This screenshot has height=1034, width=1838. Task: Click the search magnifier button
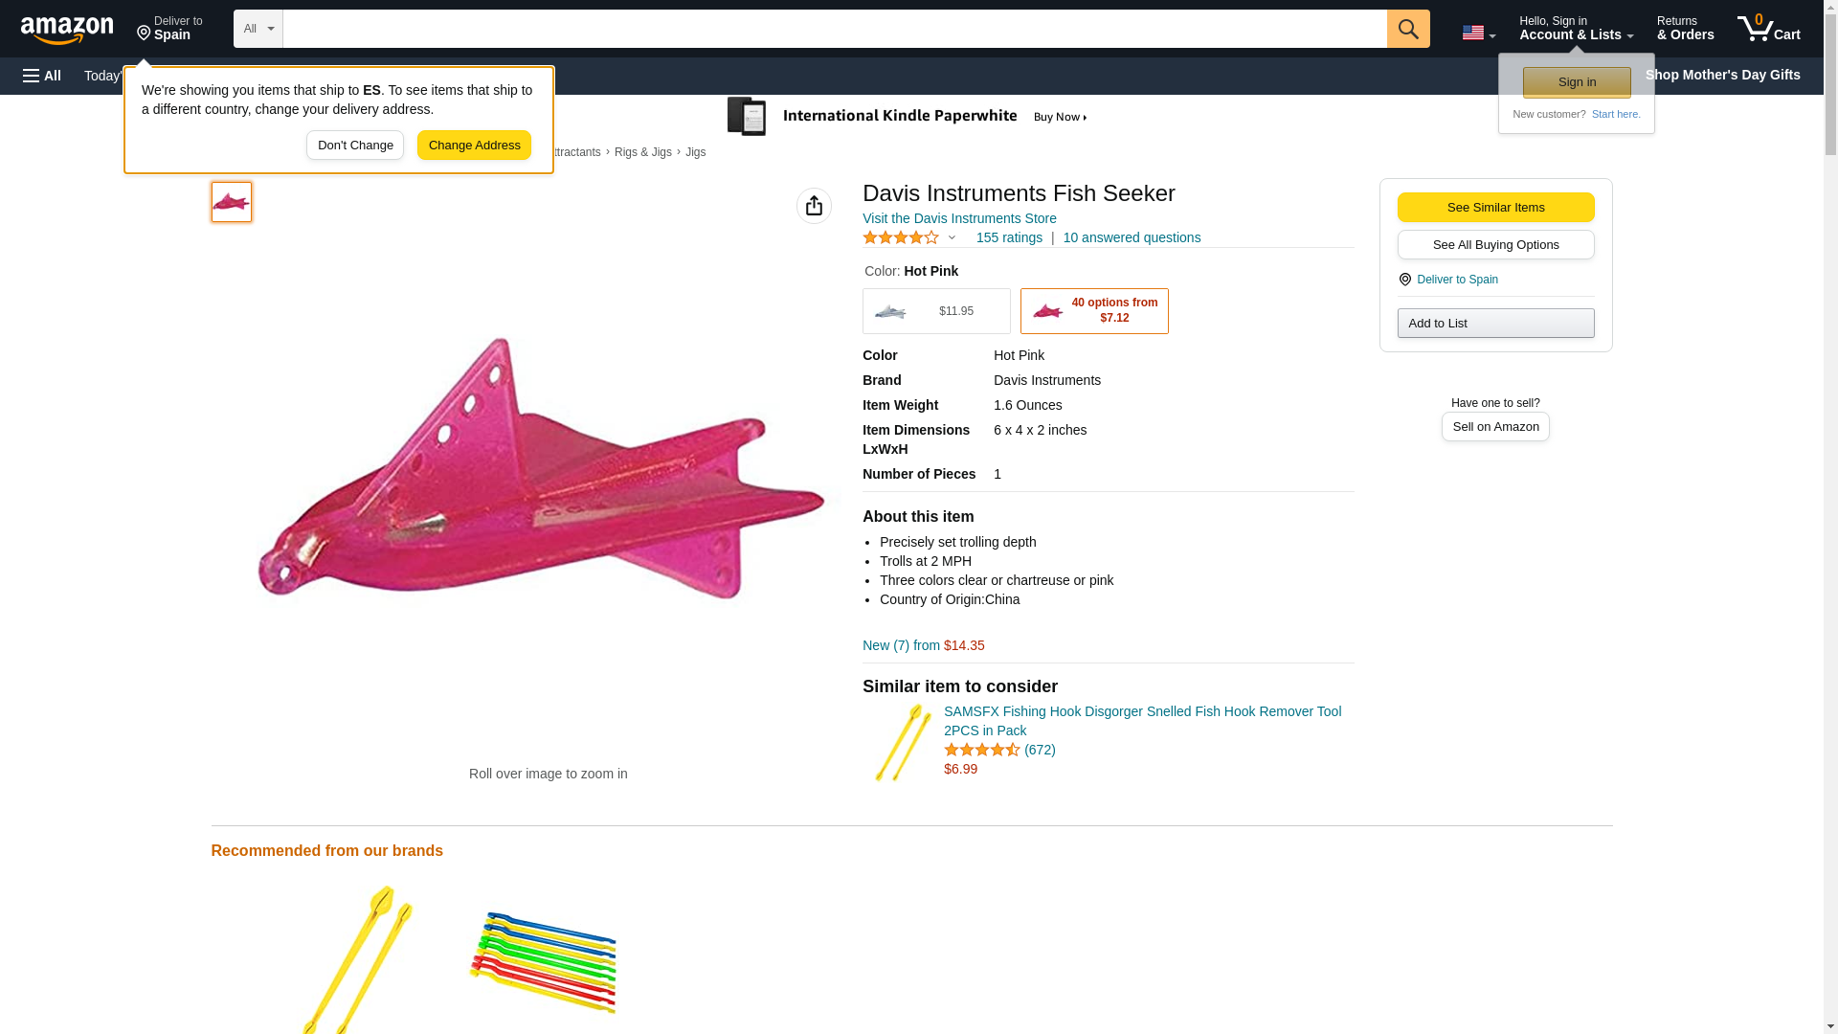[x=1407, y=29]
